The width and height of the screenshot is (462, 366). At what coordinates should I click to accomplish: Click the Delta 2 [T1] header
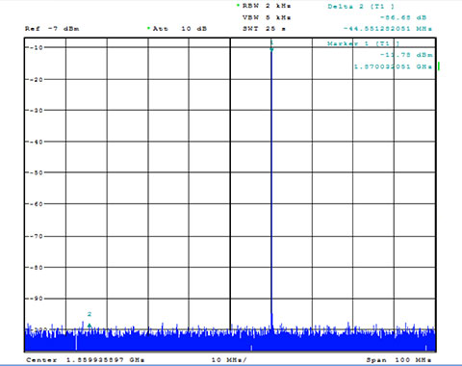[361, 7]
